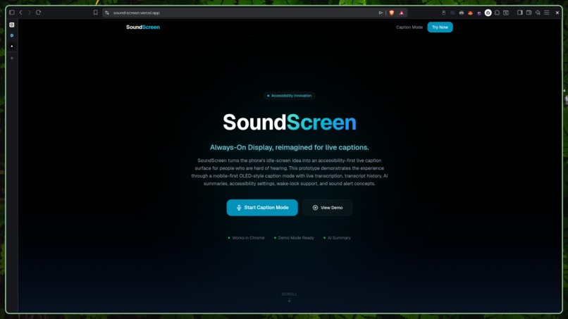The width and height of the screenshot is (568, 319).
Task: Open Brave Shields lion icon
Action: [392, 13]
